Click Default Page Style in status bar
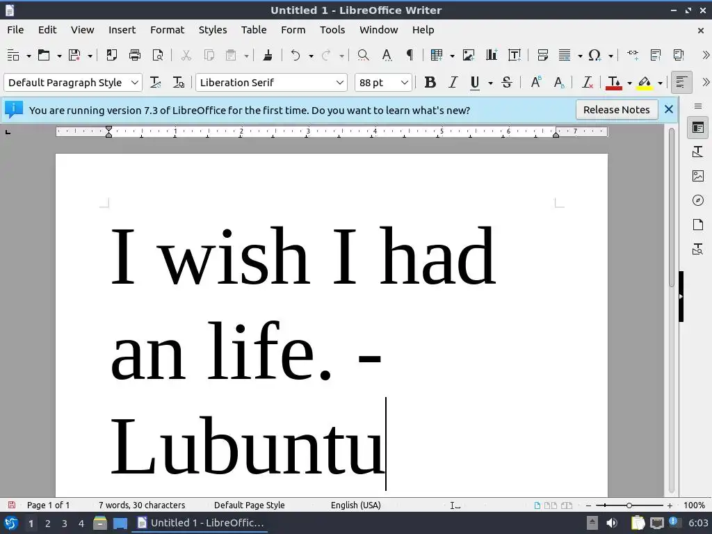Image resolution: width=712 pixels, height=534 pixels. click(250, 505)
